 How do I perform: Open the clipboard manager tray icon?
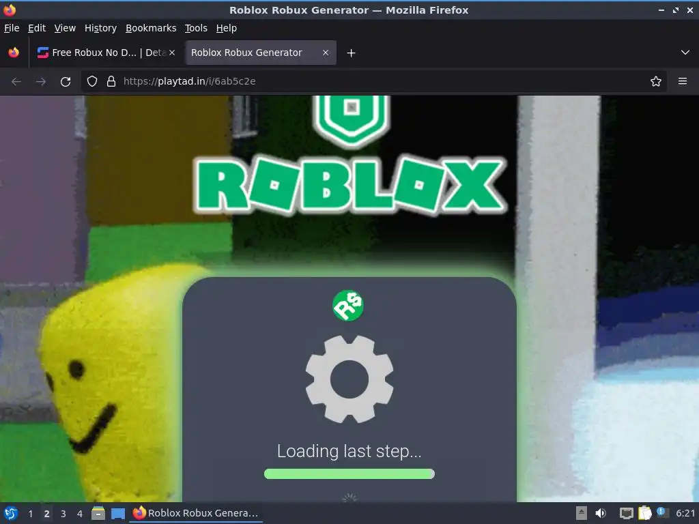pyautogui.click(x=644, y=513)
